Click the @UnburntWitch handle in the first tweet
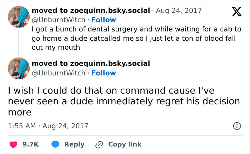The height and width of the screenshot is (154, 250). 59,20
